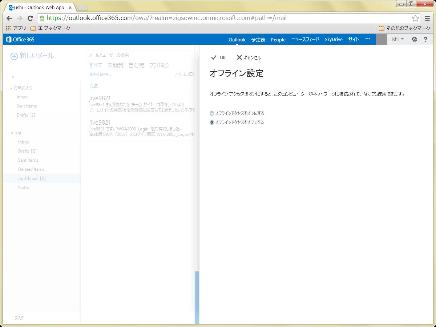Screen dimensions: 436x327
Task: Click the Chrome back arrow
Action: [x=9, y=18]
